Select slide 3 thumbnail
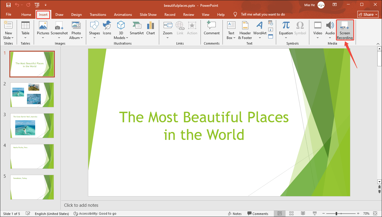Screen dimensions: 382x217 (32, 126)
